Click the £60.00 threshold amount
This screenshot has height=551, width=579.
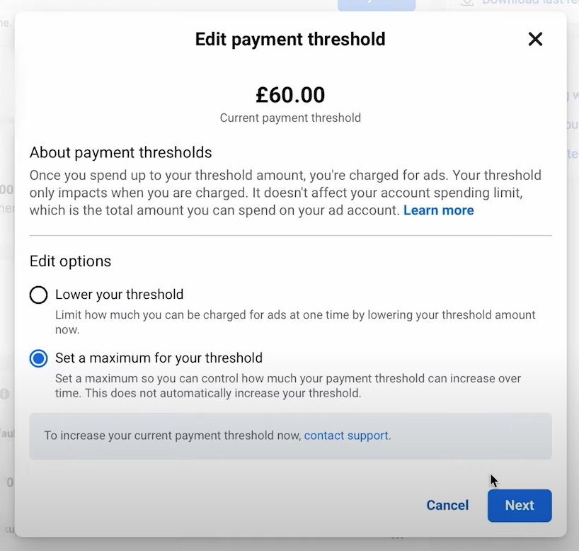point(290,95)
